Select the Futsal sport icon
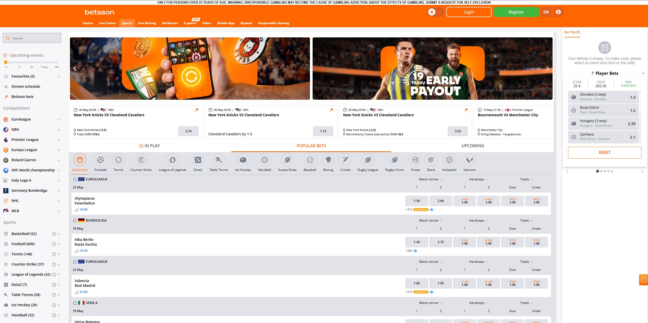 coord(416,160)
